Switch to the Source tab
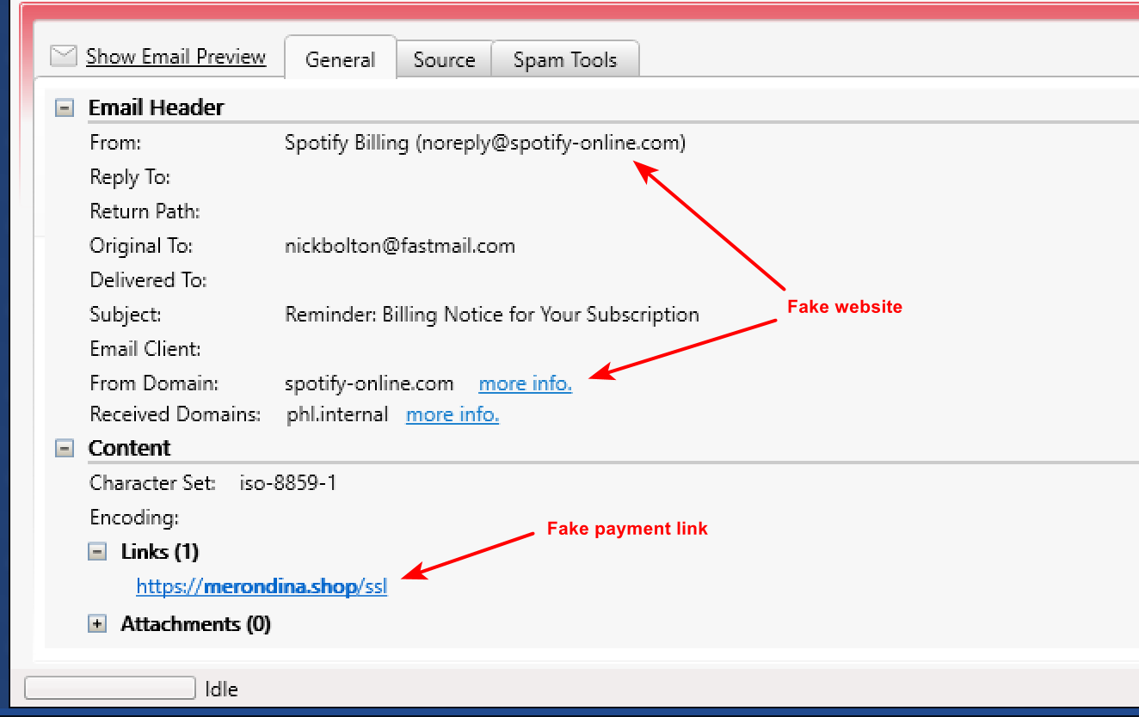This screenshot has width=1139, height=717. click(444, 59)
